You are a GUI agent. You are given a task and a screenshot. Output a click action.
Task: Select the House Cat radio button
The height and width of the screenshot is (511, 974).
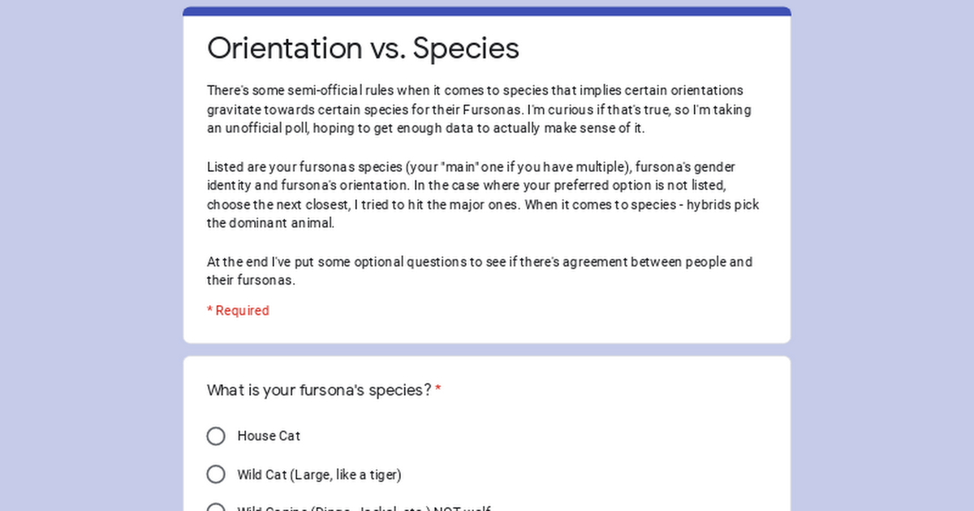(x=216, y=436)
